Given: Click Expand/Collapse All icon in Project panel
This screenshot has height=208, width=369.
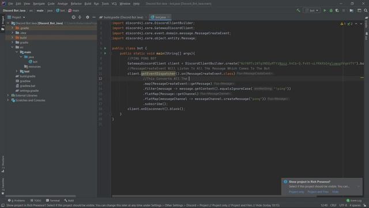Looking at the screenshot, I should point(80,17).
